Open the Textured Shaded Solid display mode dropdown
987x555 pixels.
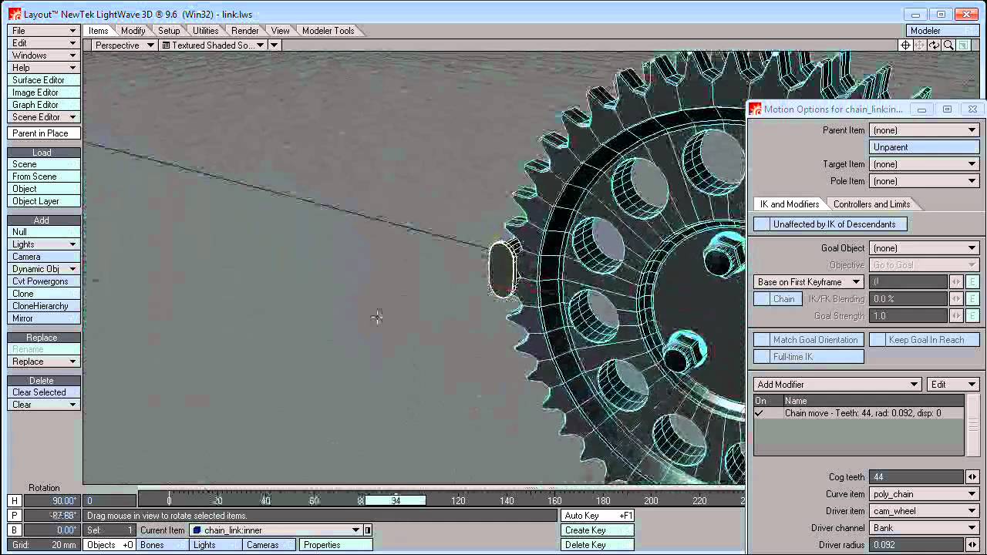214,45
